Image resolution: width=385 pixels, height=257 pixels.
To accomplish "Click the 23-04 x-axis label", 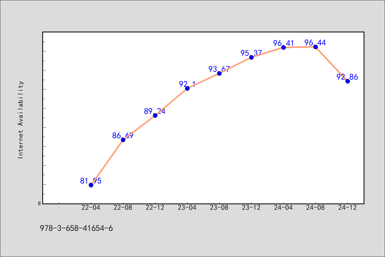I will 187,208.
